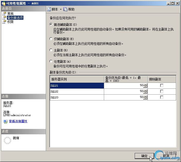Choose 仅辅助副本 radio option

[51, 39]
